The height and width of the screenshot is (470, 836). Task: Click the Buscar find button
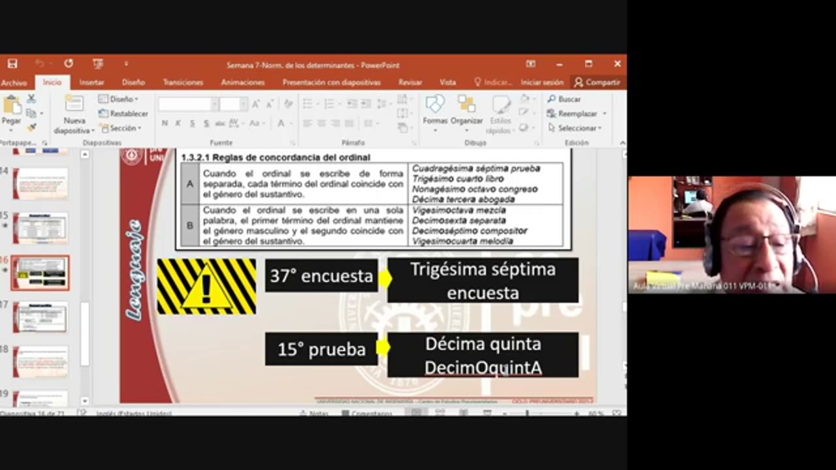pyautogui.click(x=564, y=99)
